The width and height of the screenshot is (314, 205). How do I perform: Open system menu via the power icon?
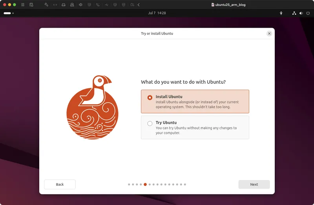point(308,13)
